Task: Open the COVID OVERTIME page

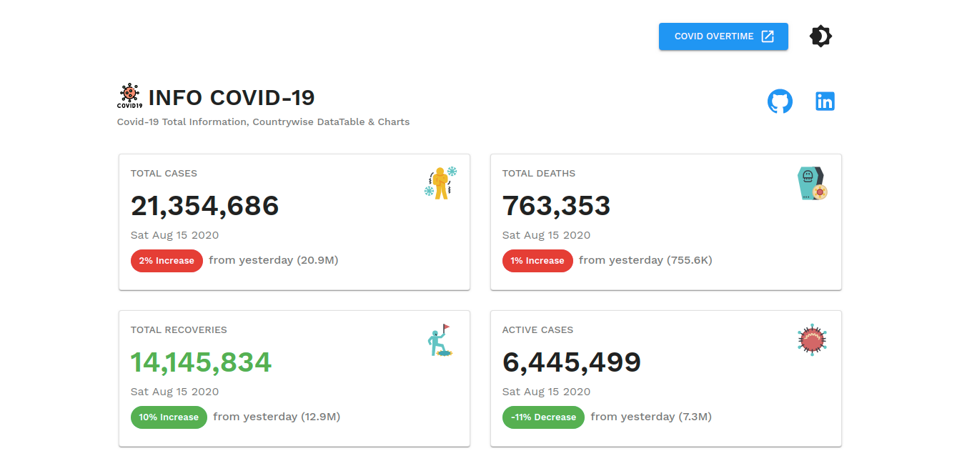Action: [715, 36]
